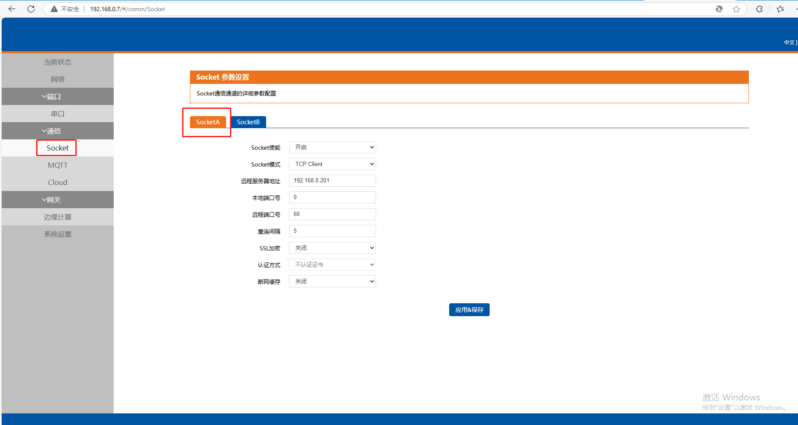Collapse the 端口 section
Screen dimensions: 798x425
click(x=58, y=96)
